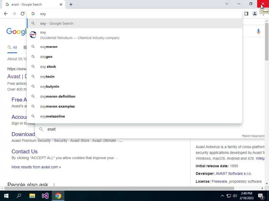The image size is (269, 201).
Task: Choose the Occidental Petroleum oxy suggestion
Action: pos(134,35)
